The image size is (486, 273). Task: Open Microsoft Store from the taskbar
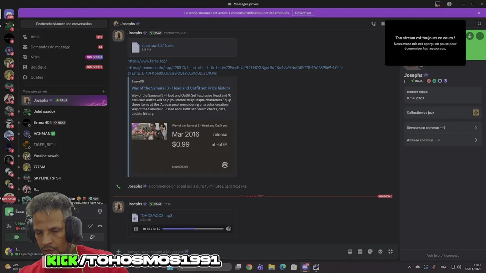click(x=294, y=267)
